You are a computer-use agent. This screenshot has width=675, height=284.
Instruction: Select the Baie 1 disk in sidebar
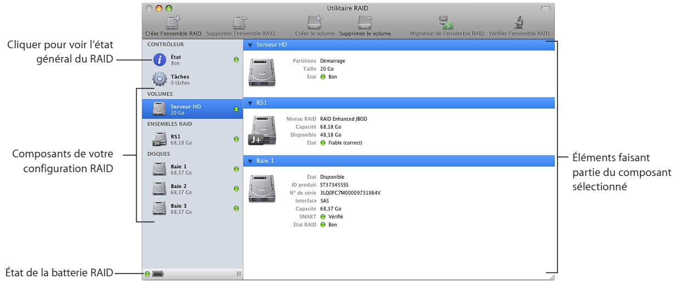click(192, 169)
